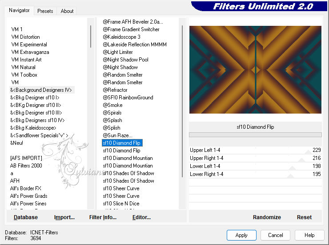Open Filter Info...
Screen dimensions: 329x245
pyautogui.click(x=103, y=217)
